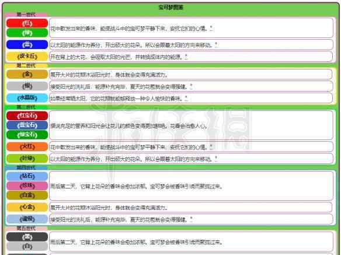
Task: Click the 如果经常晒太阳 description in the 水晶版 row
Action: [x=116, y=99]
